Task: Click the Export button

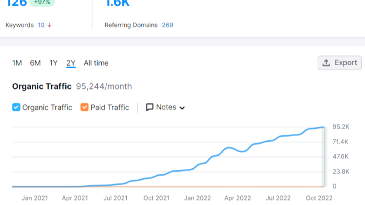Action: (x=340, y=63)
